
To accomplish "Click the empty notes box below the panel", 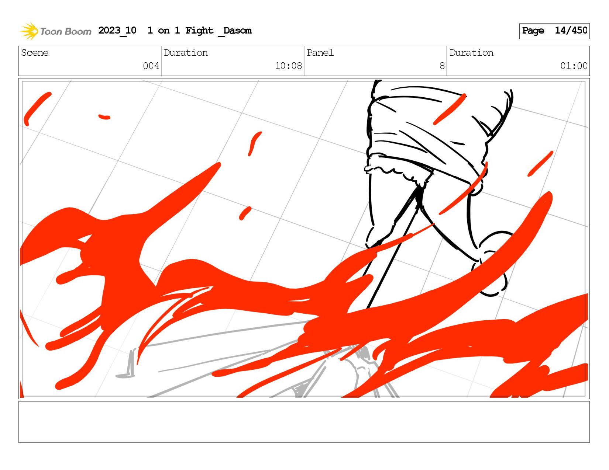I will click(304, 422).
